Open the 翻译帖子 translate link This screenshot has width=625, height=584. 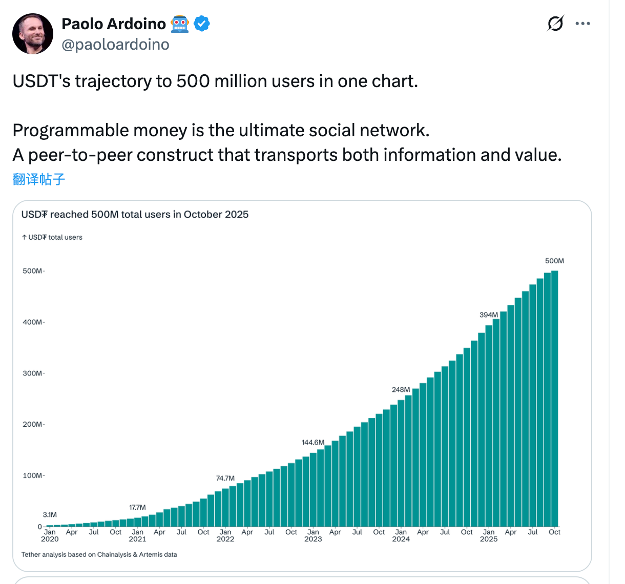coord(38,178)
